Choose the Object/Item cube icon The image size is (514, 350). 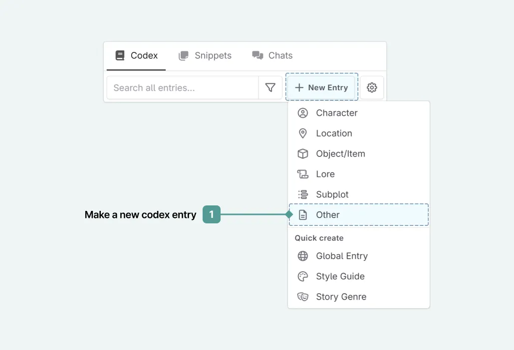tap(302, 154)
